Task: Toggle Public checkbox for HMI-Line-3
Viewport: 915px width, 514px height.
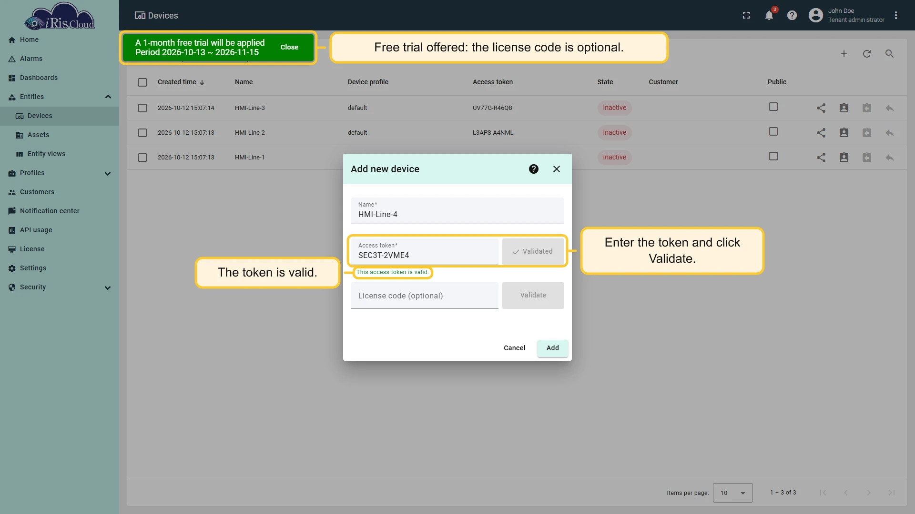Action: [773, 107]
